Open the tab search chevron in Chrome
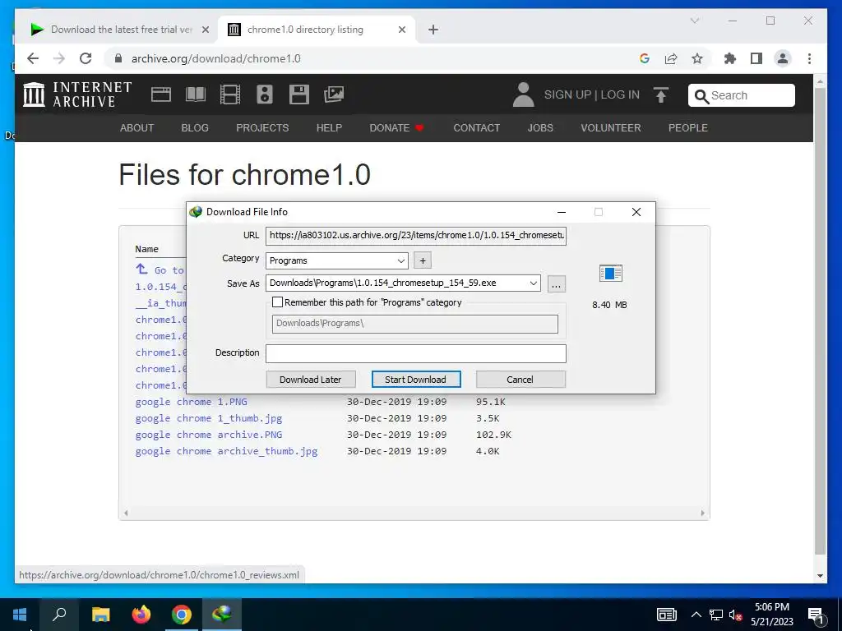The width and height of the screenshot is (842, 631). (x=694, y=21)
